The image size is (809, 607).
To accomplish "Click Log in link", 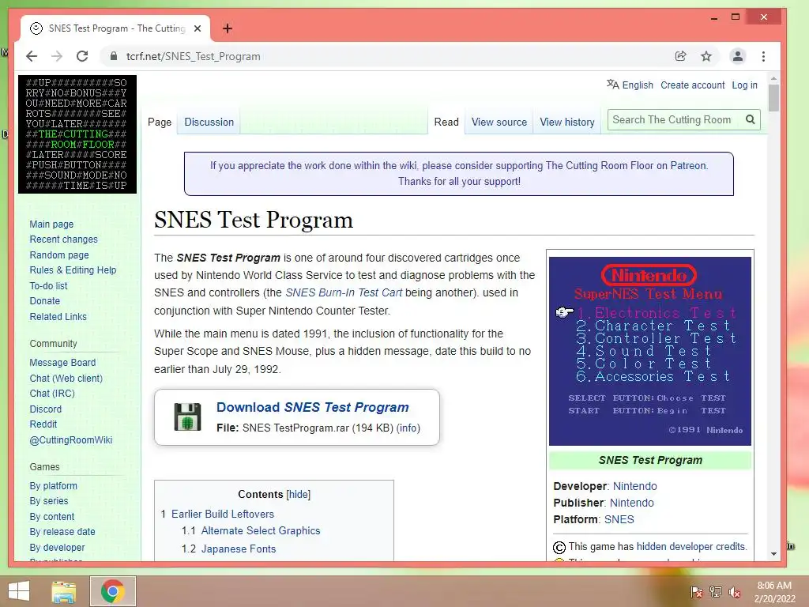I will (x=744, y=85).
